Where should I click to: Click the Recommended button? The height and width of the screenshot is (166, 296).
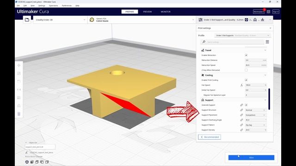point(210,137)
